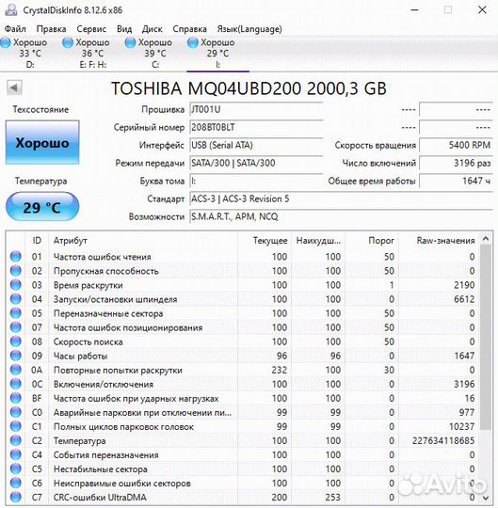The height and width of the screenshot is (508, 498).
Task: Click the 1647 ч total hours value
Action: (x=456, y=181)
